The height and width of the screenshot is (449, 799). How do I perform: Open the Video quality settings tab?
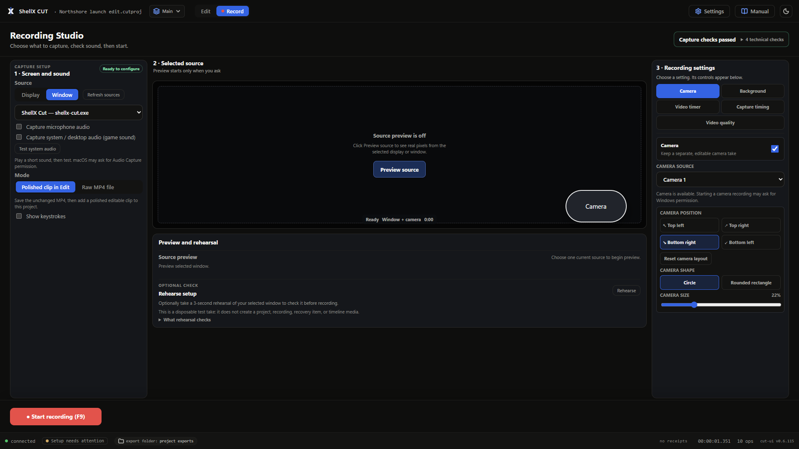[720, 123]
